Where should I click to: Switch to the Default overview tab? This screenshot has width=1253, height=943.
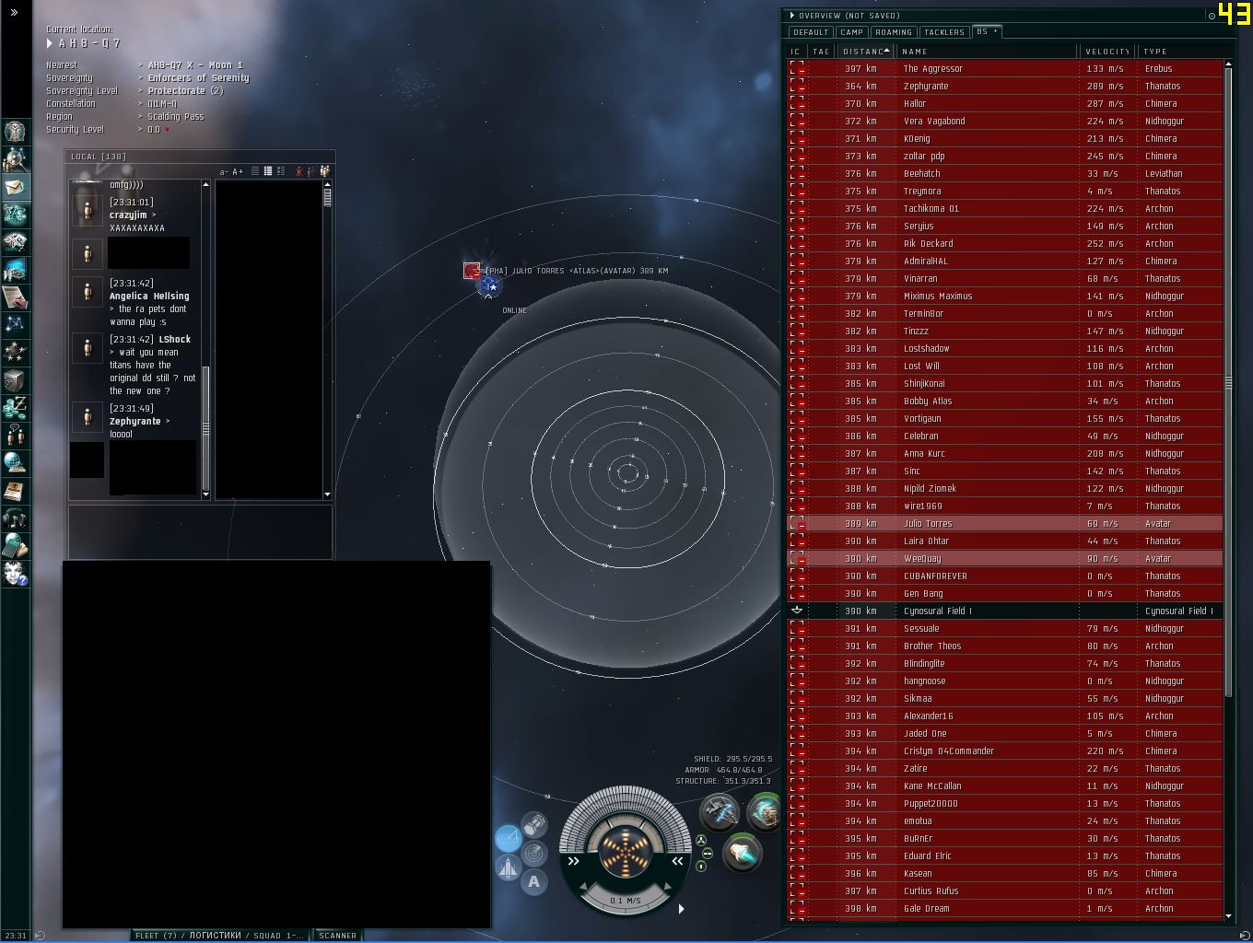[811, 32]
